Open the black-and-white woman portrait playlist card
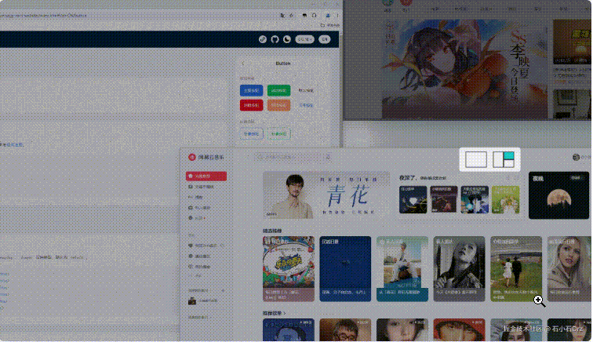This screenshot has height=342, width=593. [x=459, y=269]
